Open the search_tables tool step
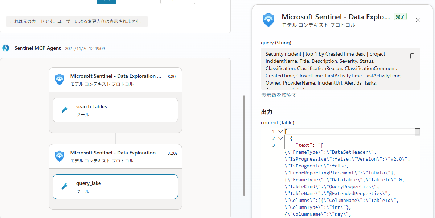This screenshot has width=435, height=218. (115, 110)
